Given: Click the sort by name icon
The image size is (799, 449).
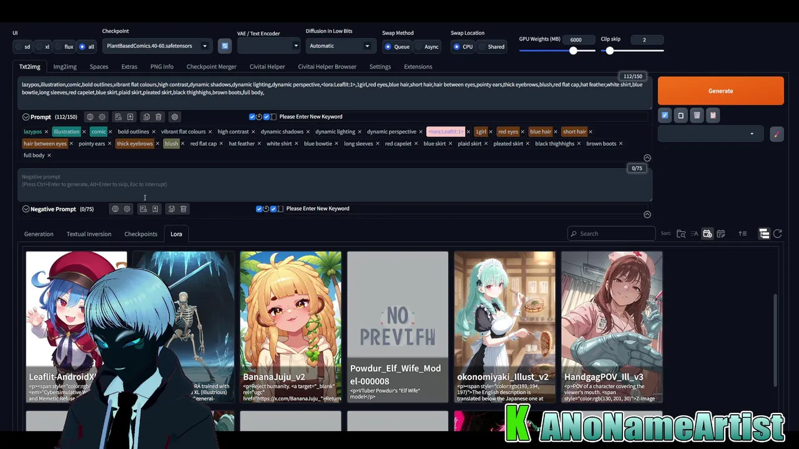Looking at the screenshot, I should [694, 234].
